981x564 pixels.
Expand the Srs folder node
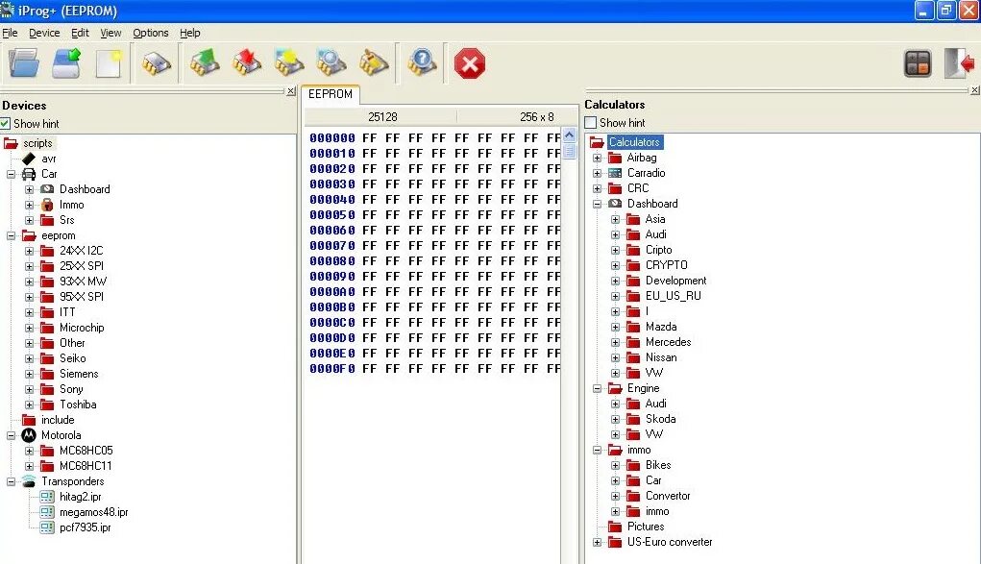(29, 220)
